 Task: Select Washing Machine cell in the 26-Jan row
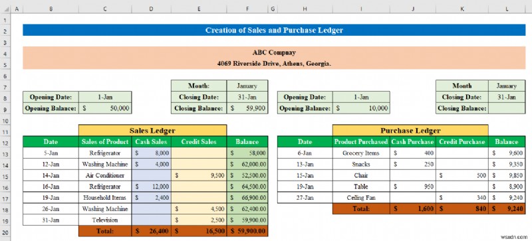[105, 208]
